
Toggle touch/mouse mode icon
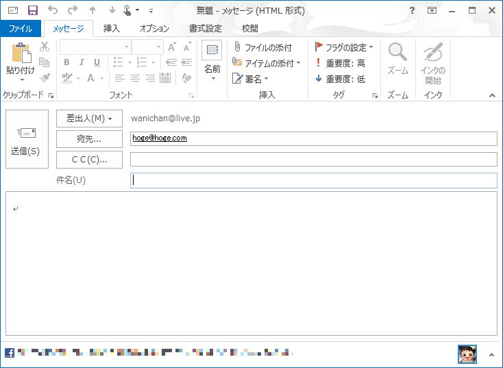point(127,10)
